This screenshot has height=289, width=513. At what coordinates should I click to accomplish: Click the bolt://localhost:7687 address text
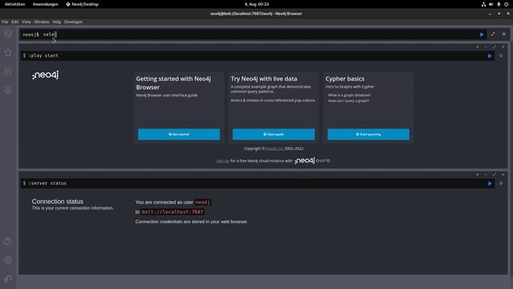point(172,212)
